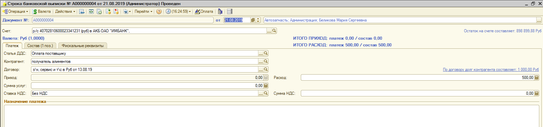This screenshot has width=543, height=127.
Task: Click the Счет account field
Action: tap(149, 31)
